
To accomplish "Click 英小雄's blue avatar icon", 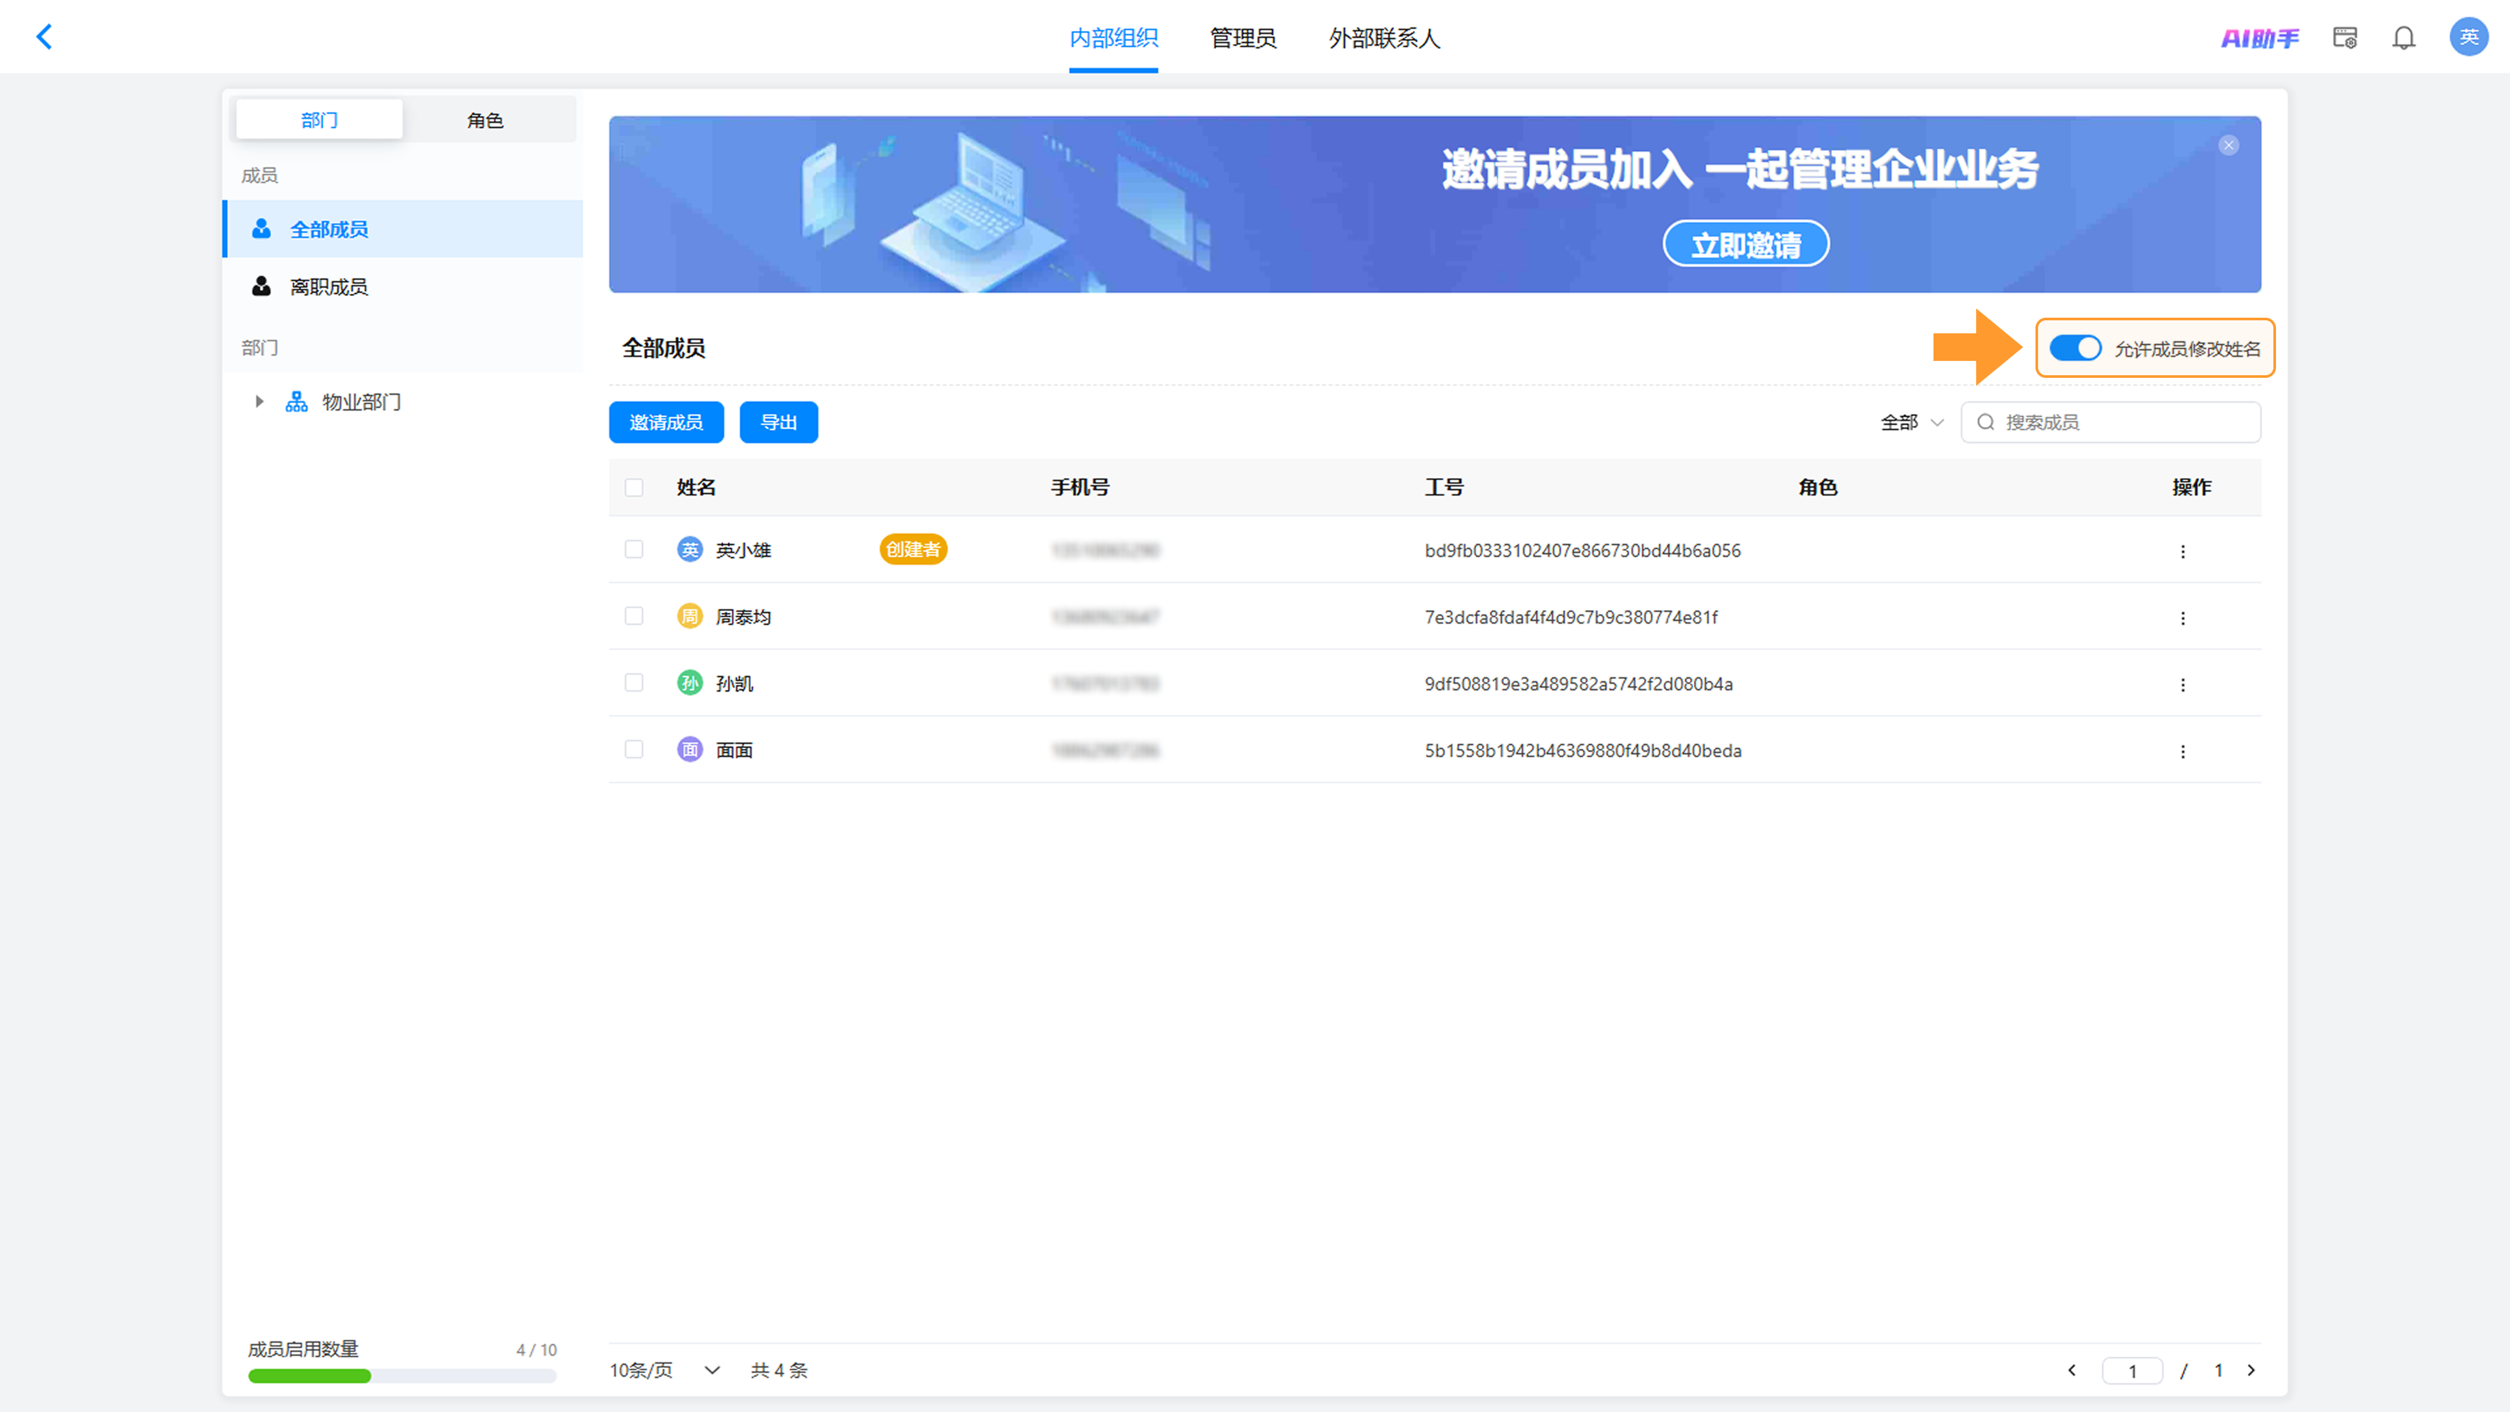I will [x=690, y=550].
